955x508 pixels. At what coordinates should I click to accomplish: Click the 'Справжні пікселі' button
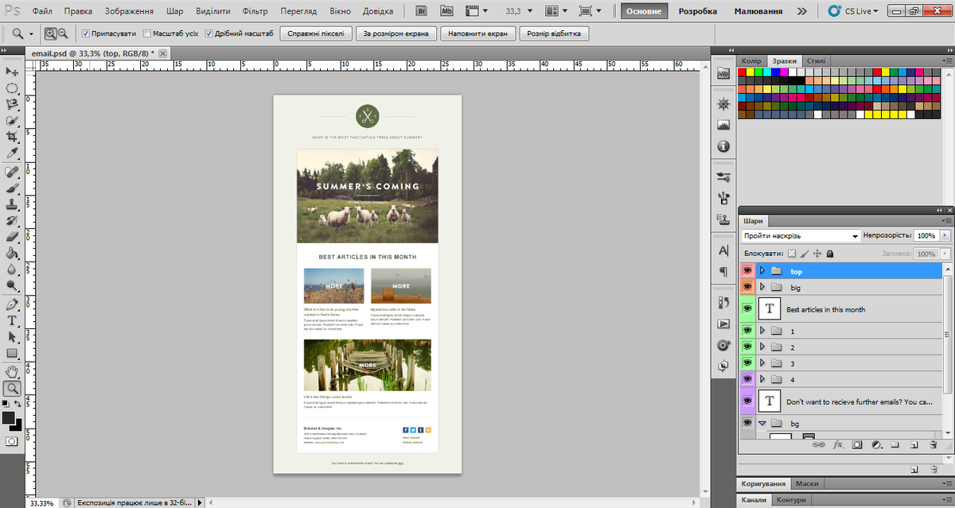pos(318,34)
